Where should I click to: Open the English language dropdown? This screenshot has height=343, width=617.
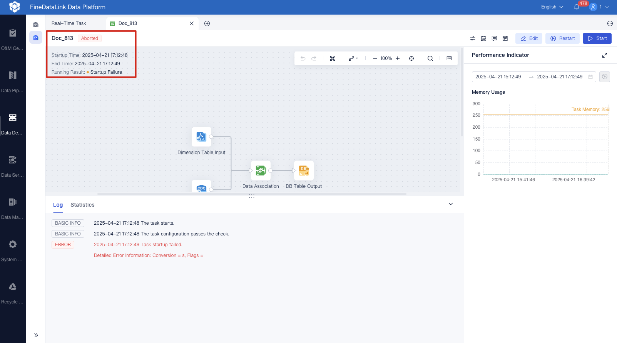(x=552, y=7)
